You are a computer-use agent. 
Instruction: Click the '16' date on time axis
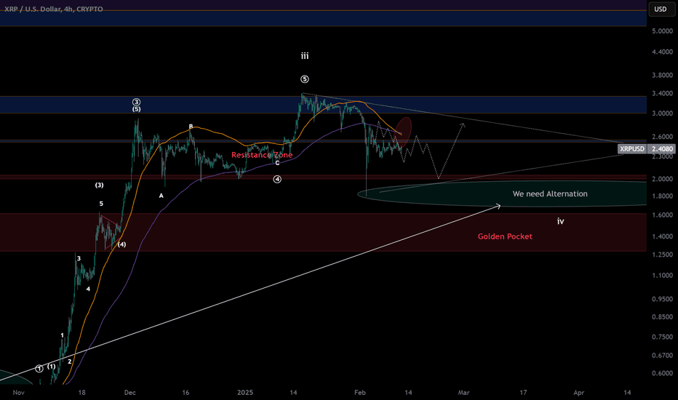[x=186, y=393]
